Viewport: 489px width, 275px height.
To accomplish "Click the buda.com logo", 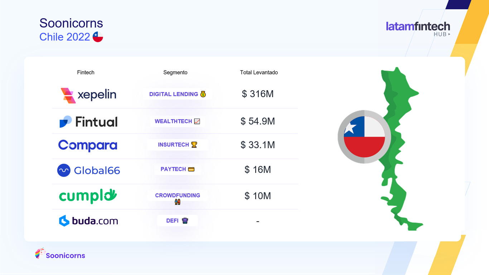I will coord(88,221).
